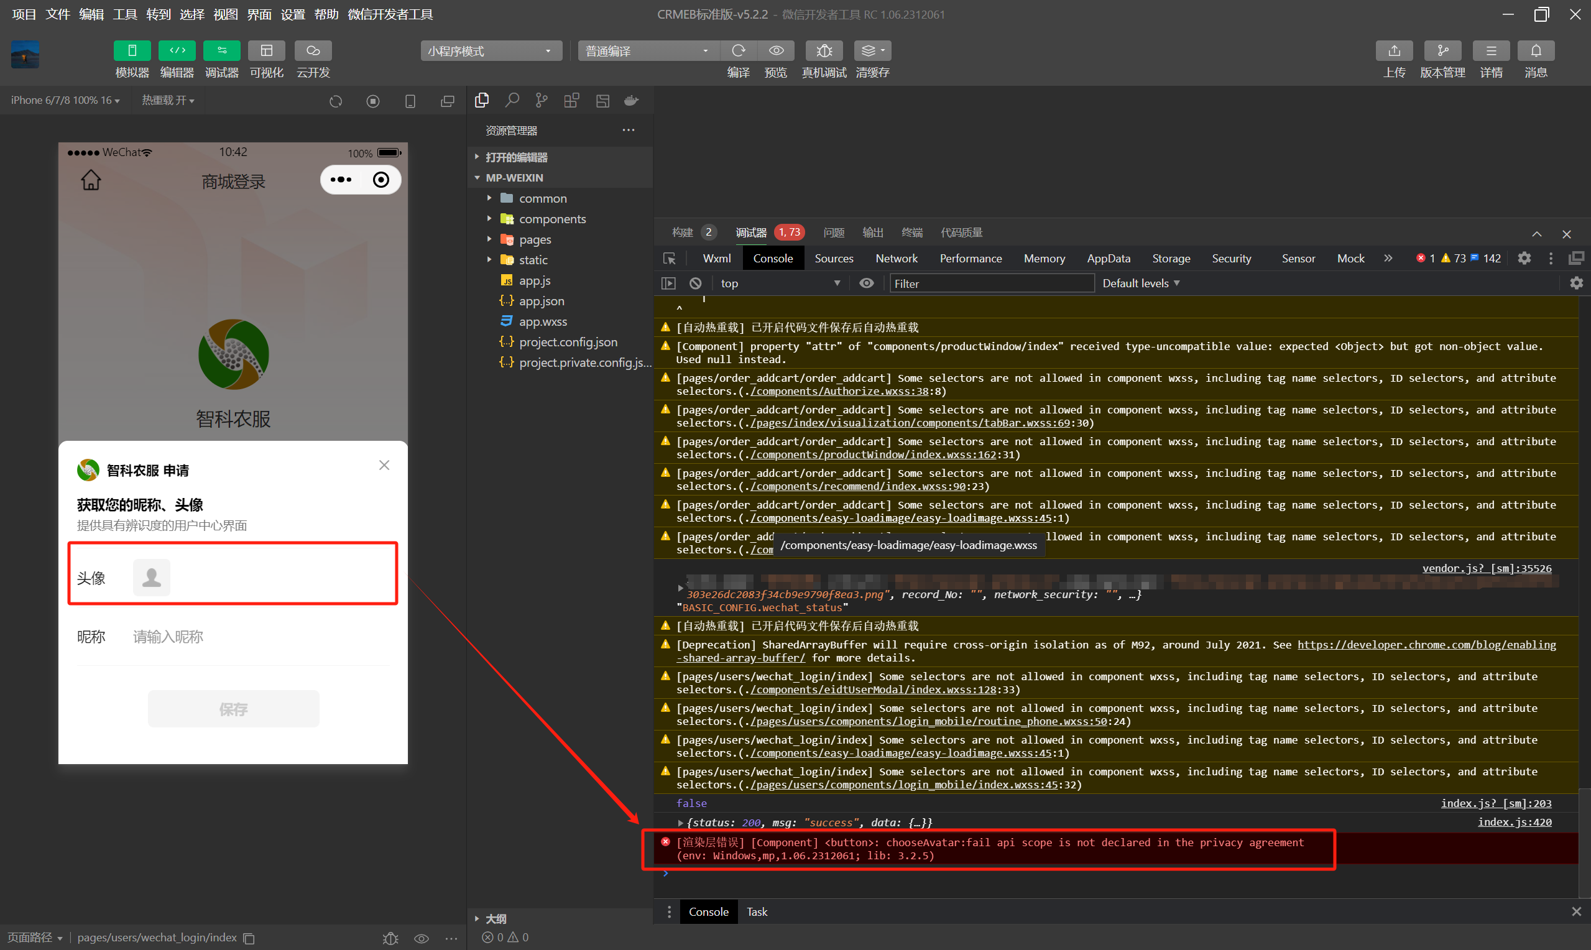Image resolution: width=1591 pixels, height=950 pixels.
Task: Click the console Filter input field
Action: (x=991, y=283)
